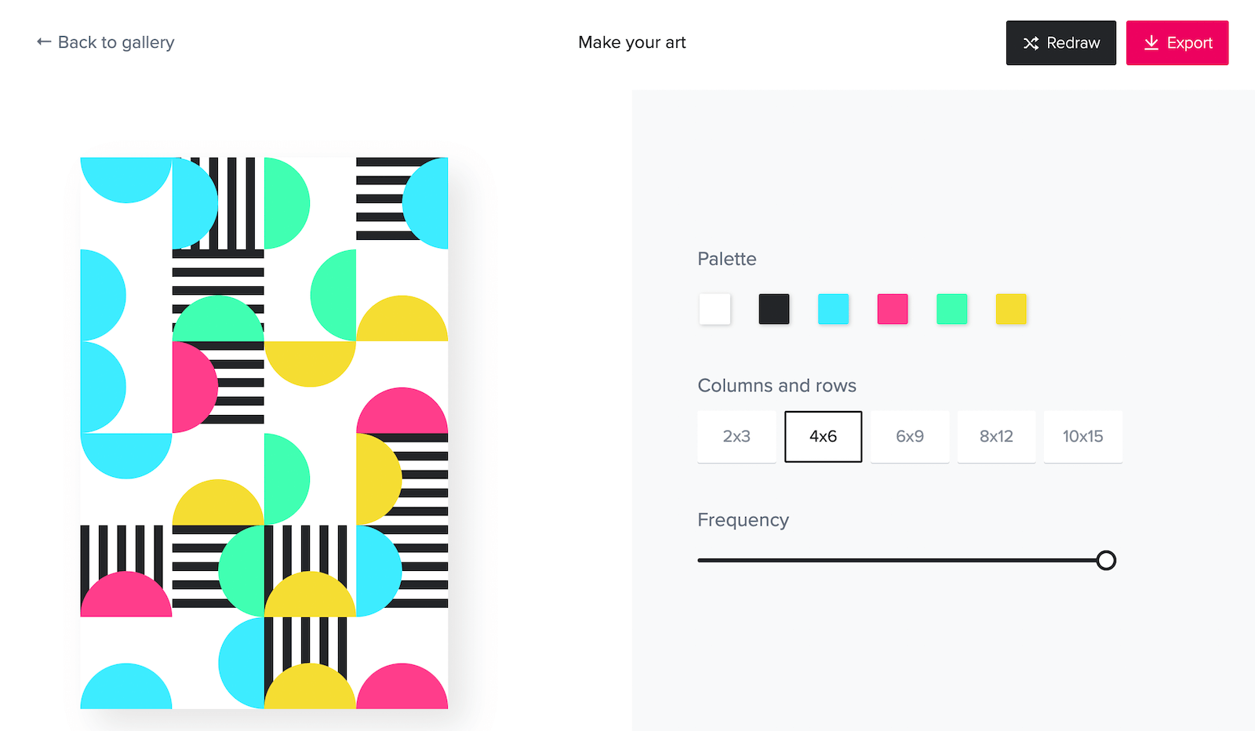Choose the 6x9 grid size
The width and height of the screenshot is (1255, 731).
(910, 436)
